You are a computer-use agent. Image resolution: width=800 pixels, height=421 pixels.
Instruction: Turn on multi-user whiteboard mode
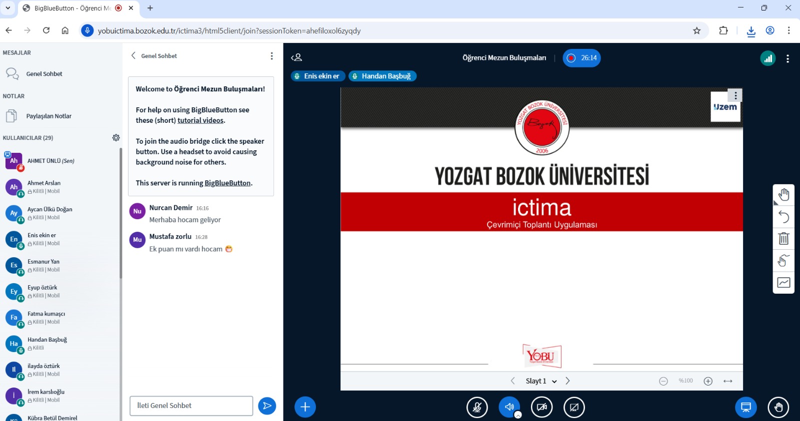tap(783, 260)
